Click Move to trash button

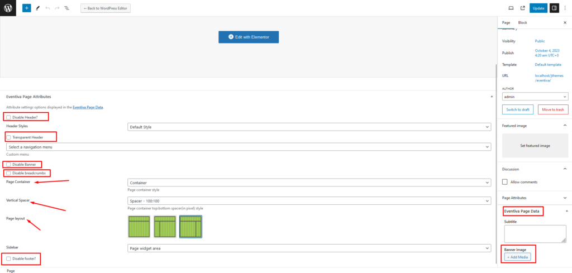553,109
